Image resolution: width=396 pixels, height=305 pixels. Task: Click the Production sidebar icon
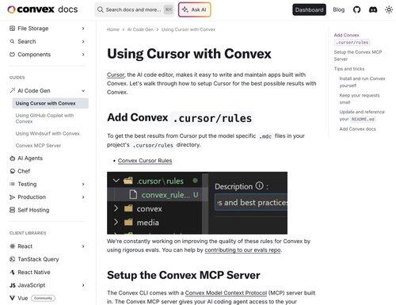12,197
